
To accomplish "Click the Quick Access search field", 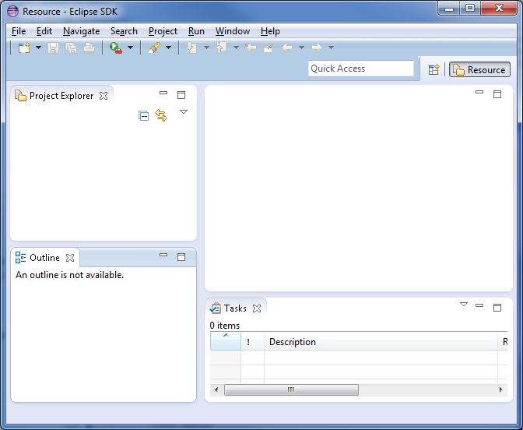I will (361, 69).
